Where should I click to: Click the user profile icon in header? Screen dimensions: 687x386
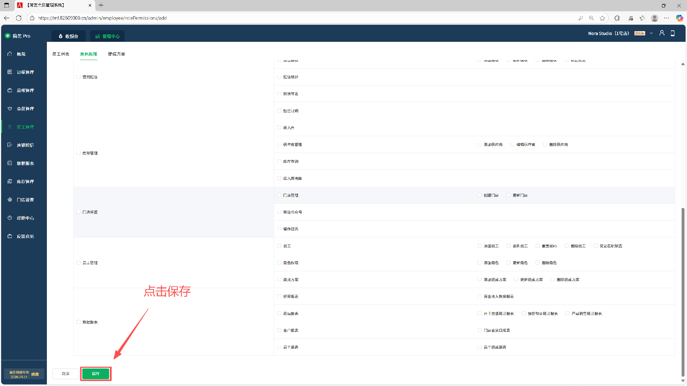click(662, 33)
